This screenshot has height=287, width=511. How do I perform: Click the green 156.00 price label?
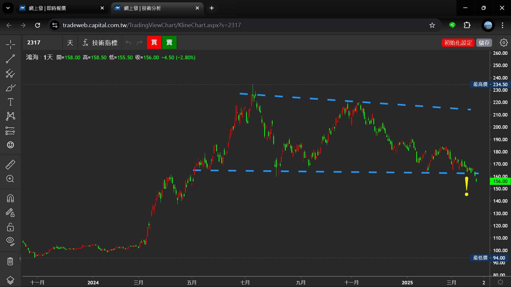(500, 181)
